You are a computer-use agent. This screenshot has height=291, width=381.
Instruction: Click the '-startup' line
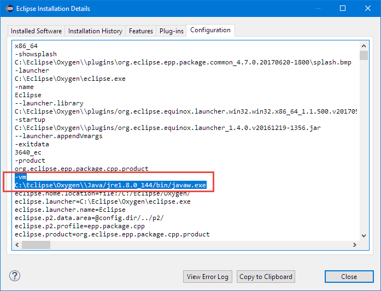30,120
